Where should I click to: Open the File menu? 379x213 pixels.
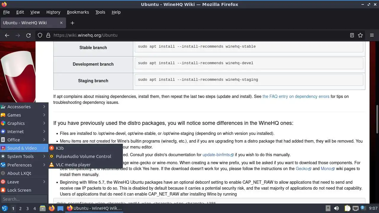(6, 12)
